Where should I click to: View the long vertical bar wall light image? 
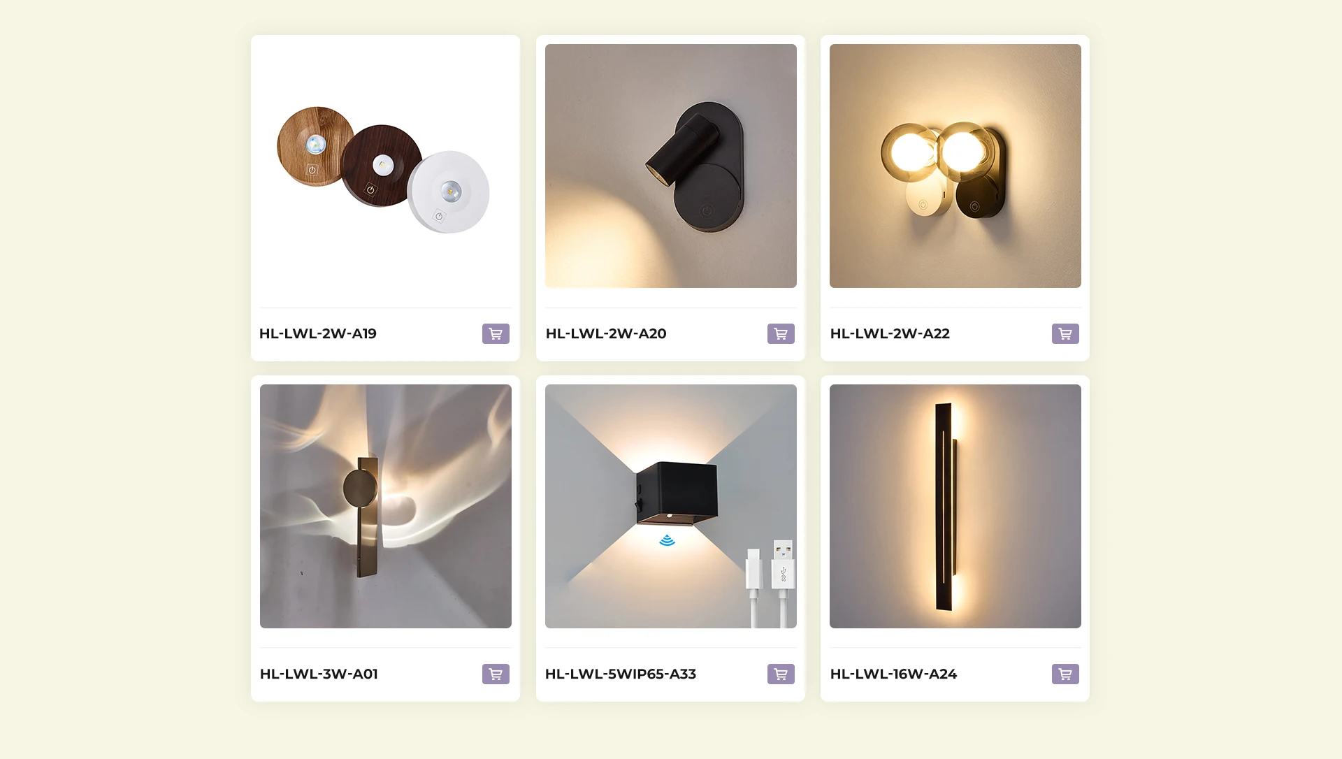(955, 507)
